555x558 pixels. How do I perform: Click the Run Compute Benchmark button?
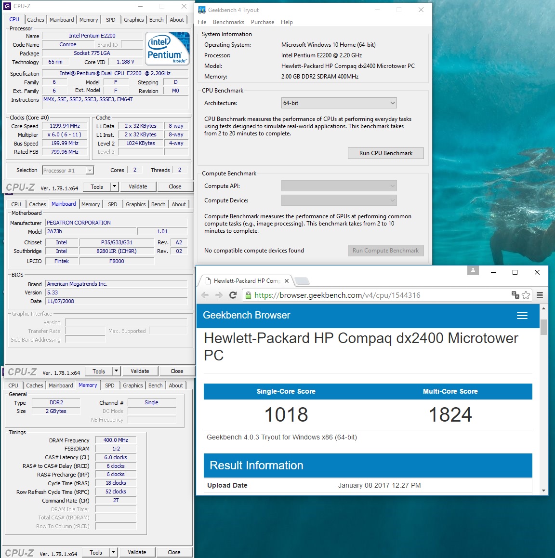tap(385, 251)
